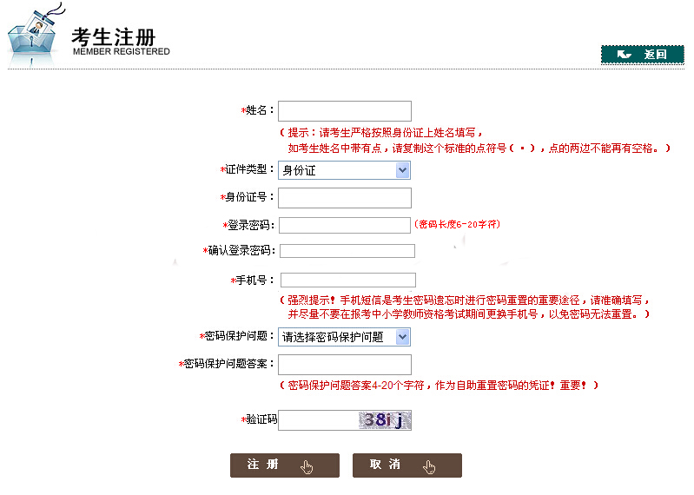
Task: Focus the 确认登录密码 confirm password field
Action: (x=347, y=251)
